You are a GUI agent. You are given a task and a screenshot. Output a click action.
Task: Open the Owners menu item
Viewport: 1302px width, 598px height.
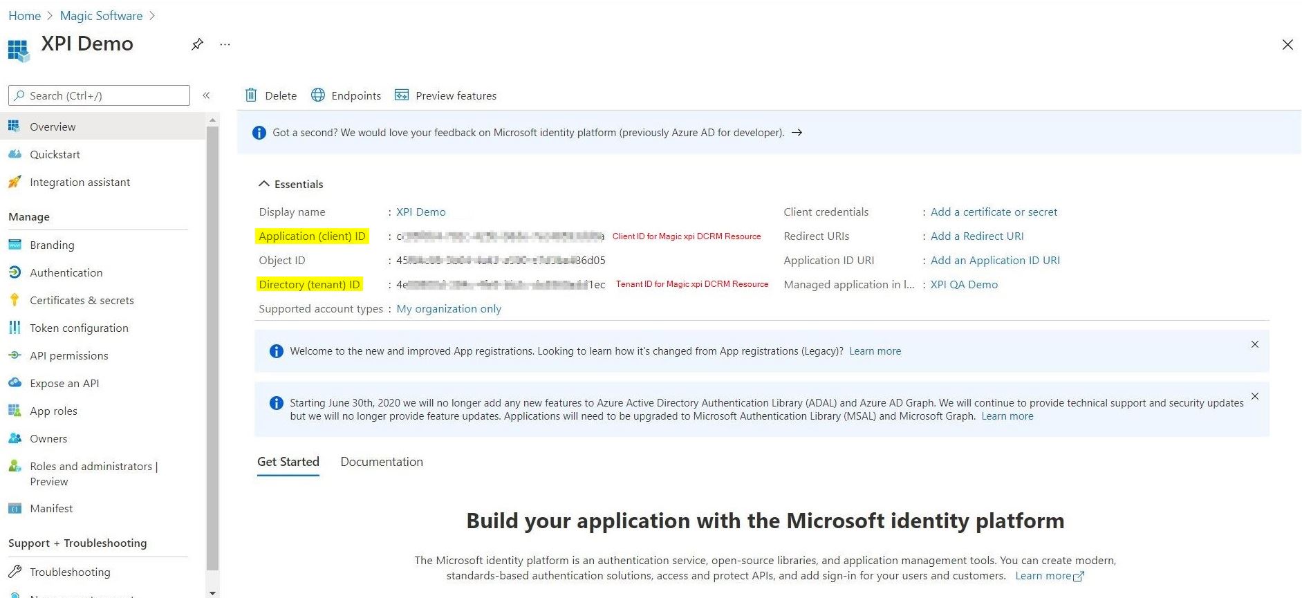[103, 438]
